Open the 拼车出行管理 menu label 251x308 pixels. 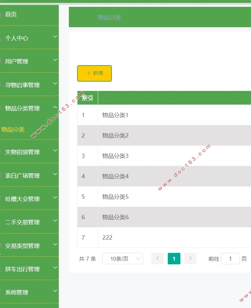[22, 269]
